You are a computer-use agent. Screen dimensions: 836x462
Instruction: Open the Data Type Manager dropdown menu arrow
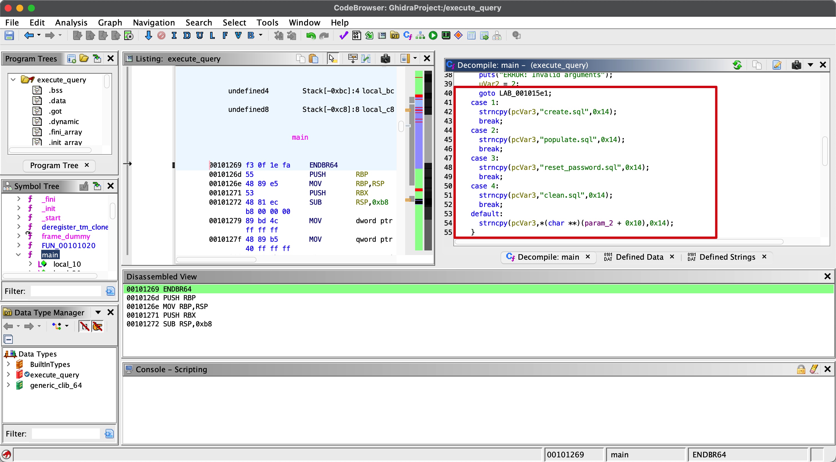click(98, 312)
